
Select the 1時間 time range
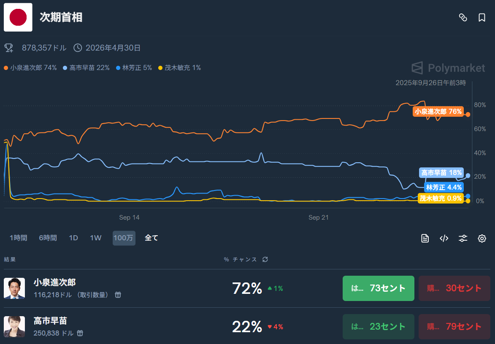(19, 238)
